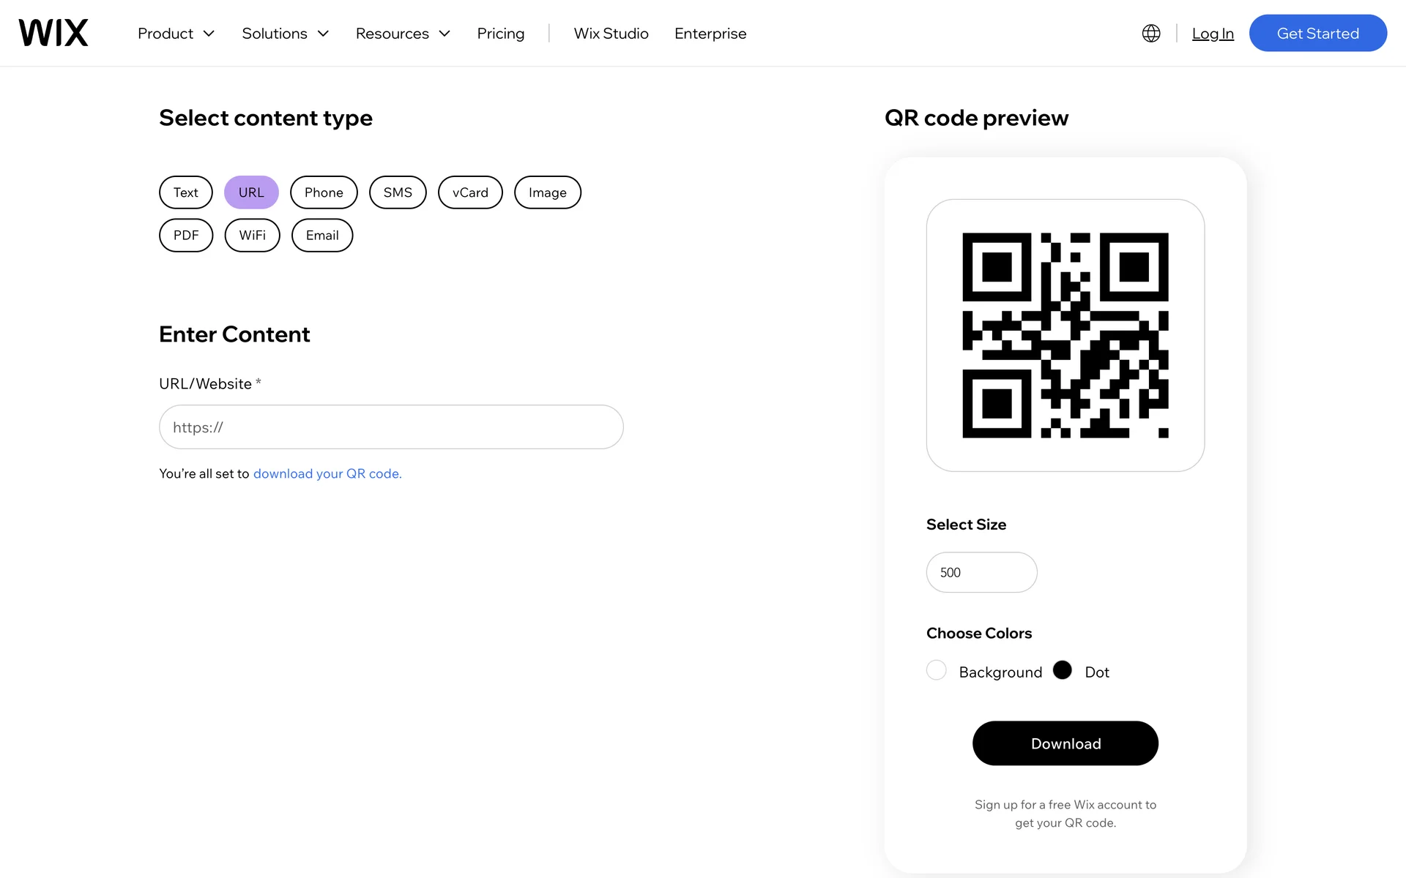Viewport: 1406px width, 878px height.
Task: Go to Wix Studio
Action: pyautogui.click(x=611, y=33)
